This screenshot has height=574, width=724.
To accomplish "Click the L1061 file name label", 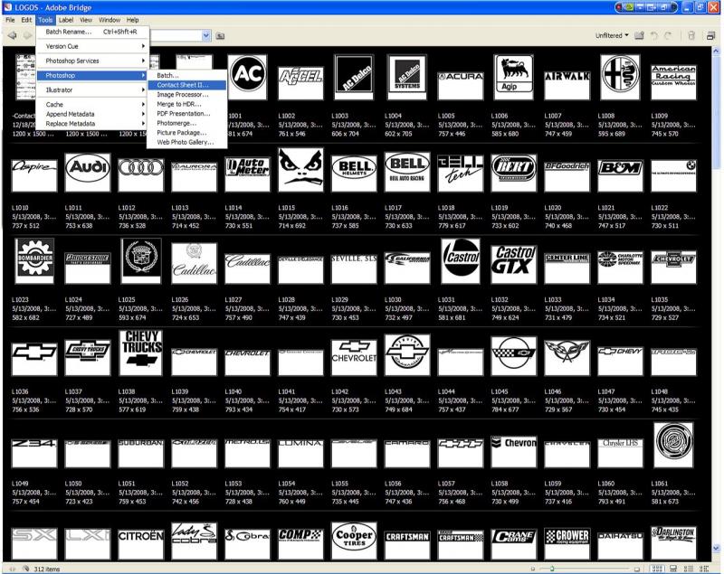I will [660, 484].
